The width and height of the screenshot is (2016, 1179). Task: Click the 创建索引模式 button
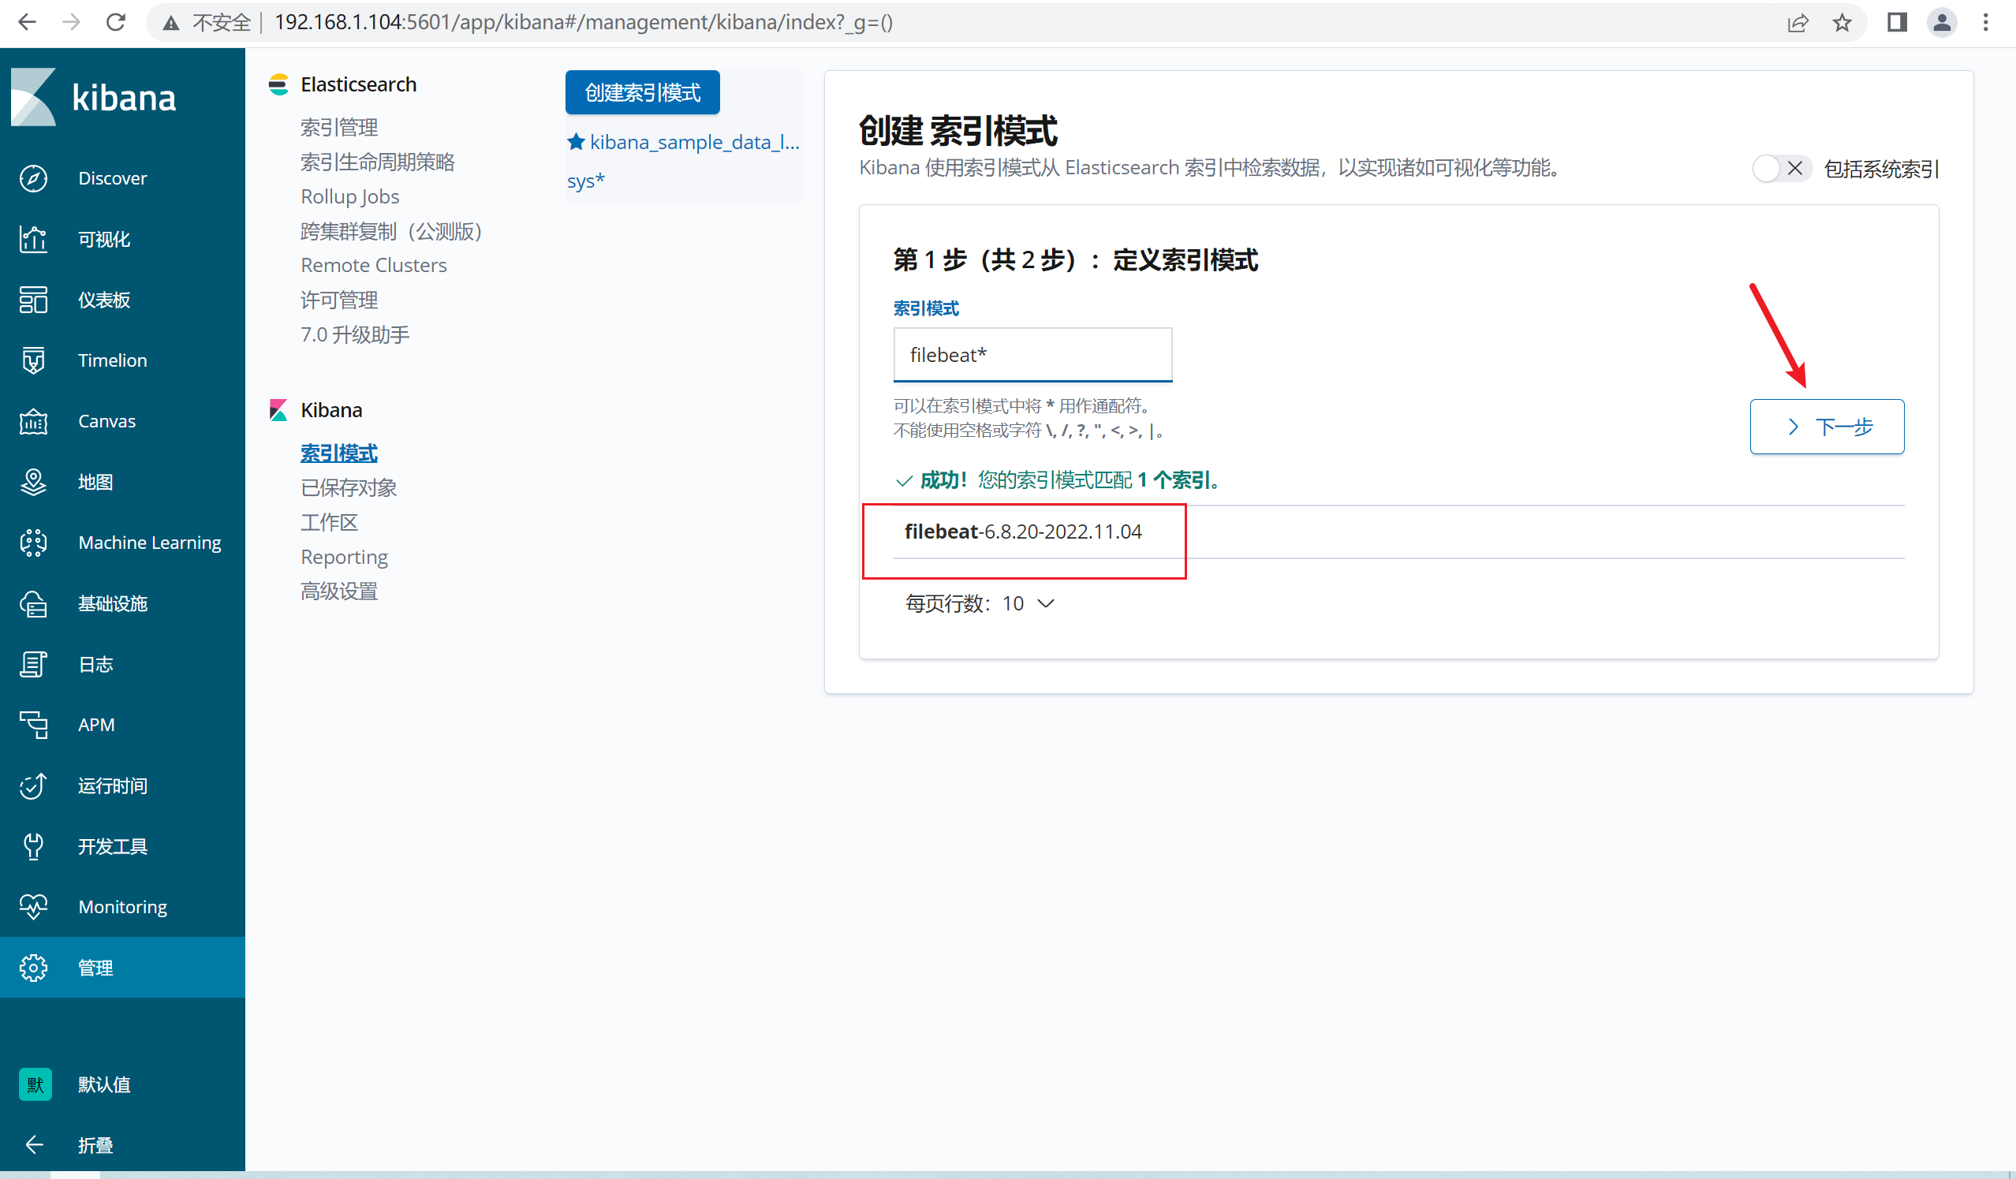[642, 93]
